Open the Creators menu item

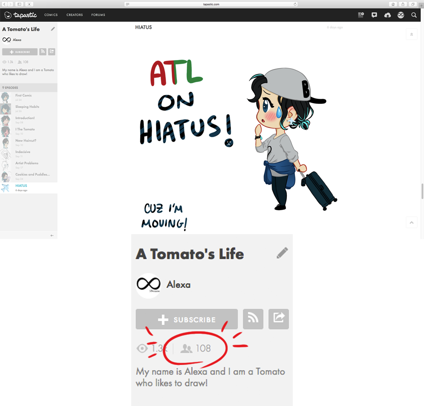click(74, 15)
